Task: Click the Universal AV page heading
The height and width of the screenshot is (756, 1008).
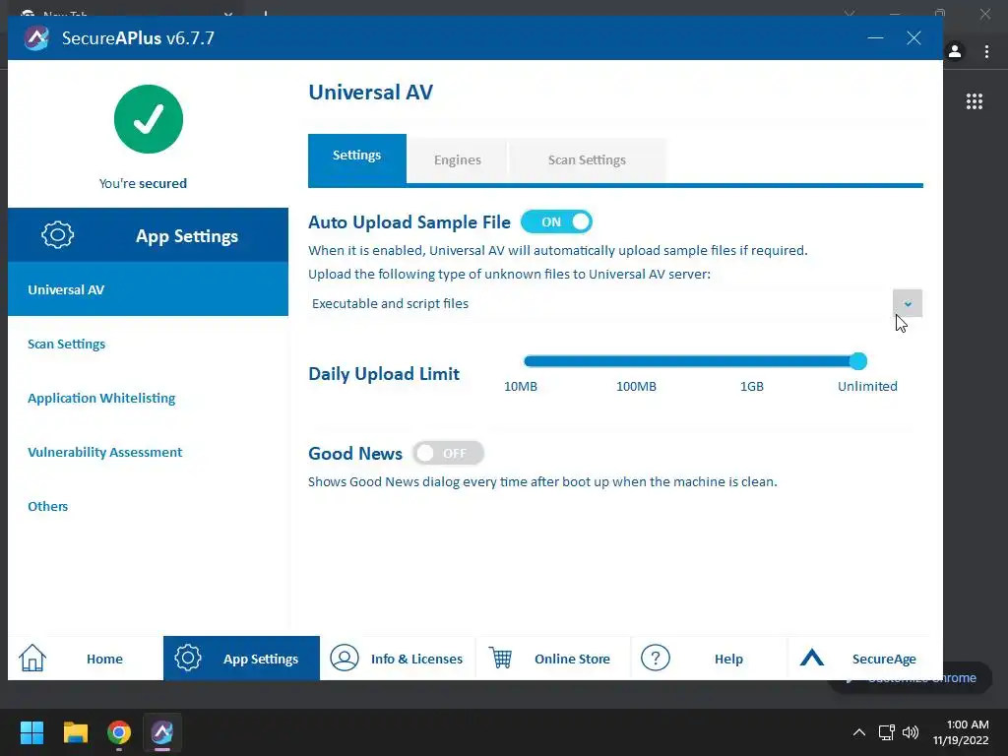Action: click(370, 92)
